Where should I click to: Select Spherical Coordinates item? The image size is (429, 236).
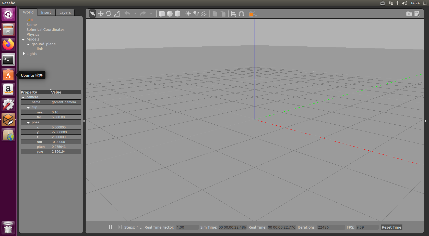[x=45, y=30]
